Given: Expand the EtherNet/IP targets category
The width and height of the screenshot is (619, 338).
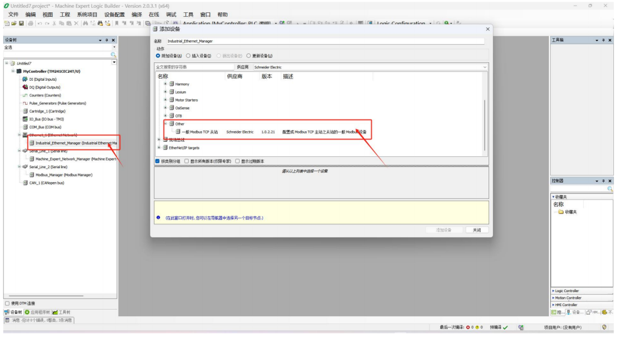Looking at the screenshot, I should [x=159, y=147].
